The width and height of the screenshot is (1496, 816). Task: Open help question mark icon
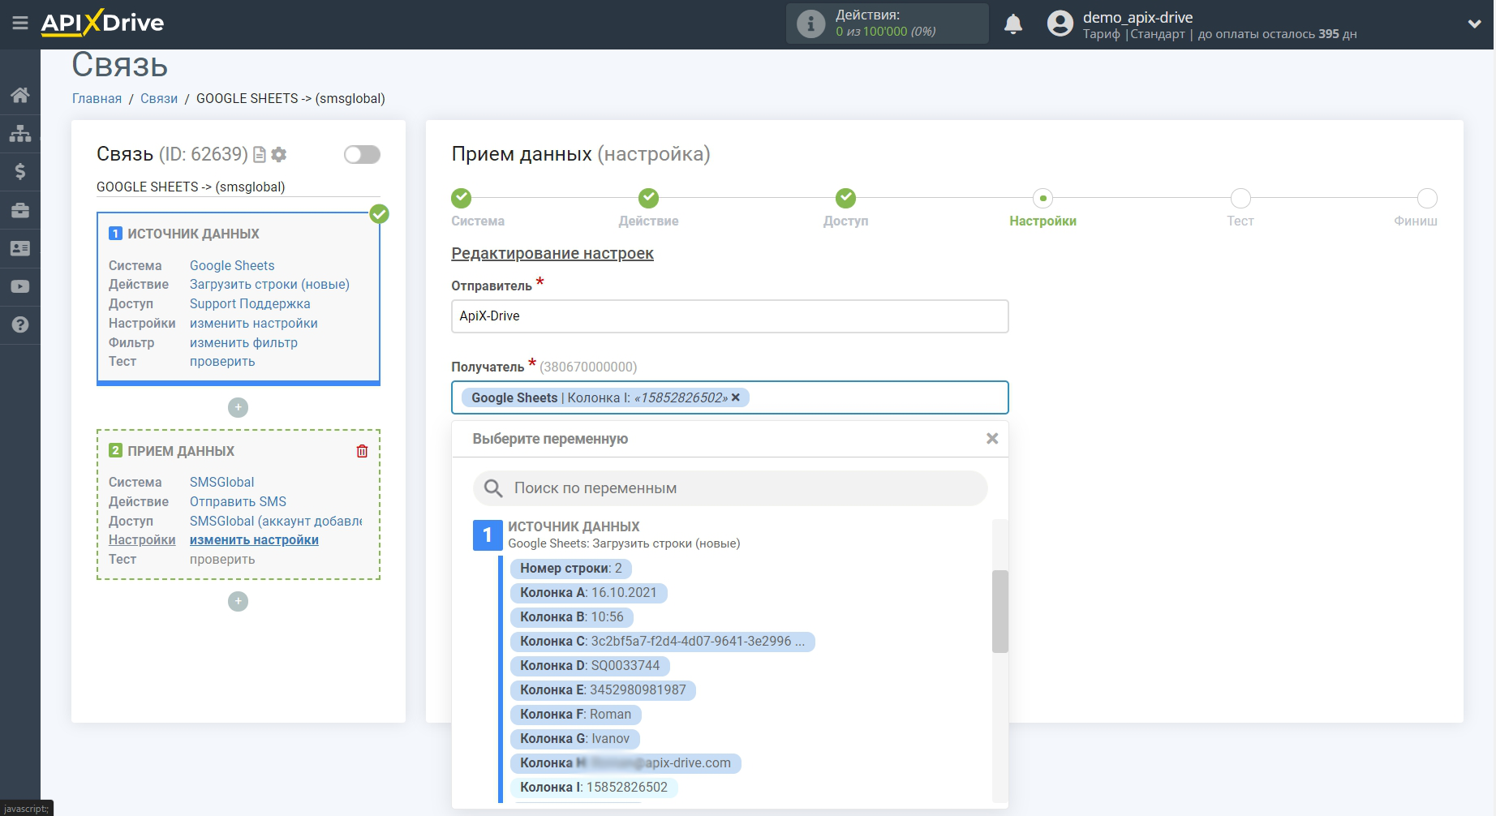pyautogui.click(x=20, y=324)
